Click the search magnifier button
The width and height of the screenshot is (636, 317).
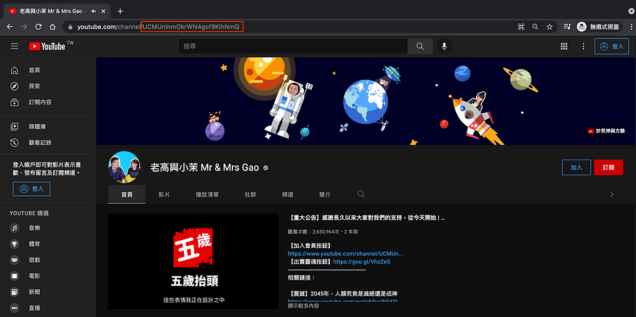pos(420,46)
